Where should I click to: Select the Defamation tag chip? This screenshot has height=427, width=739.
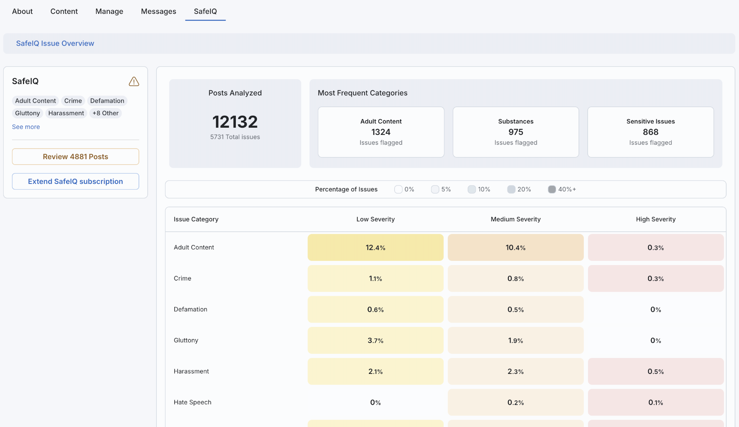(107, 101)
